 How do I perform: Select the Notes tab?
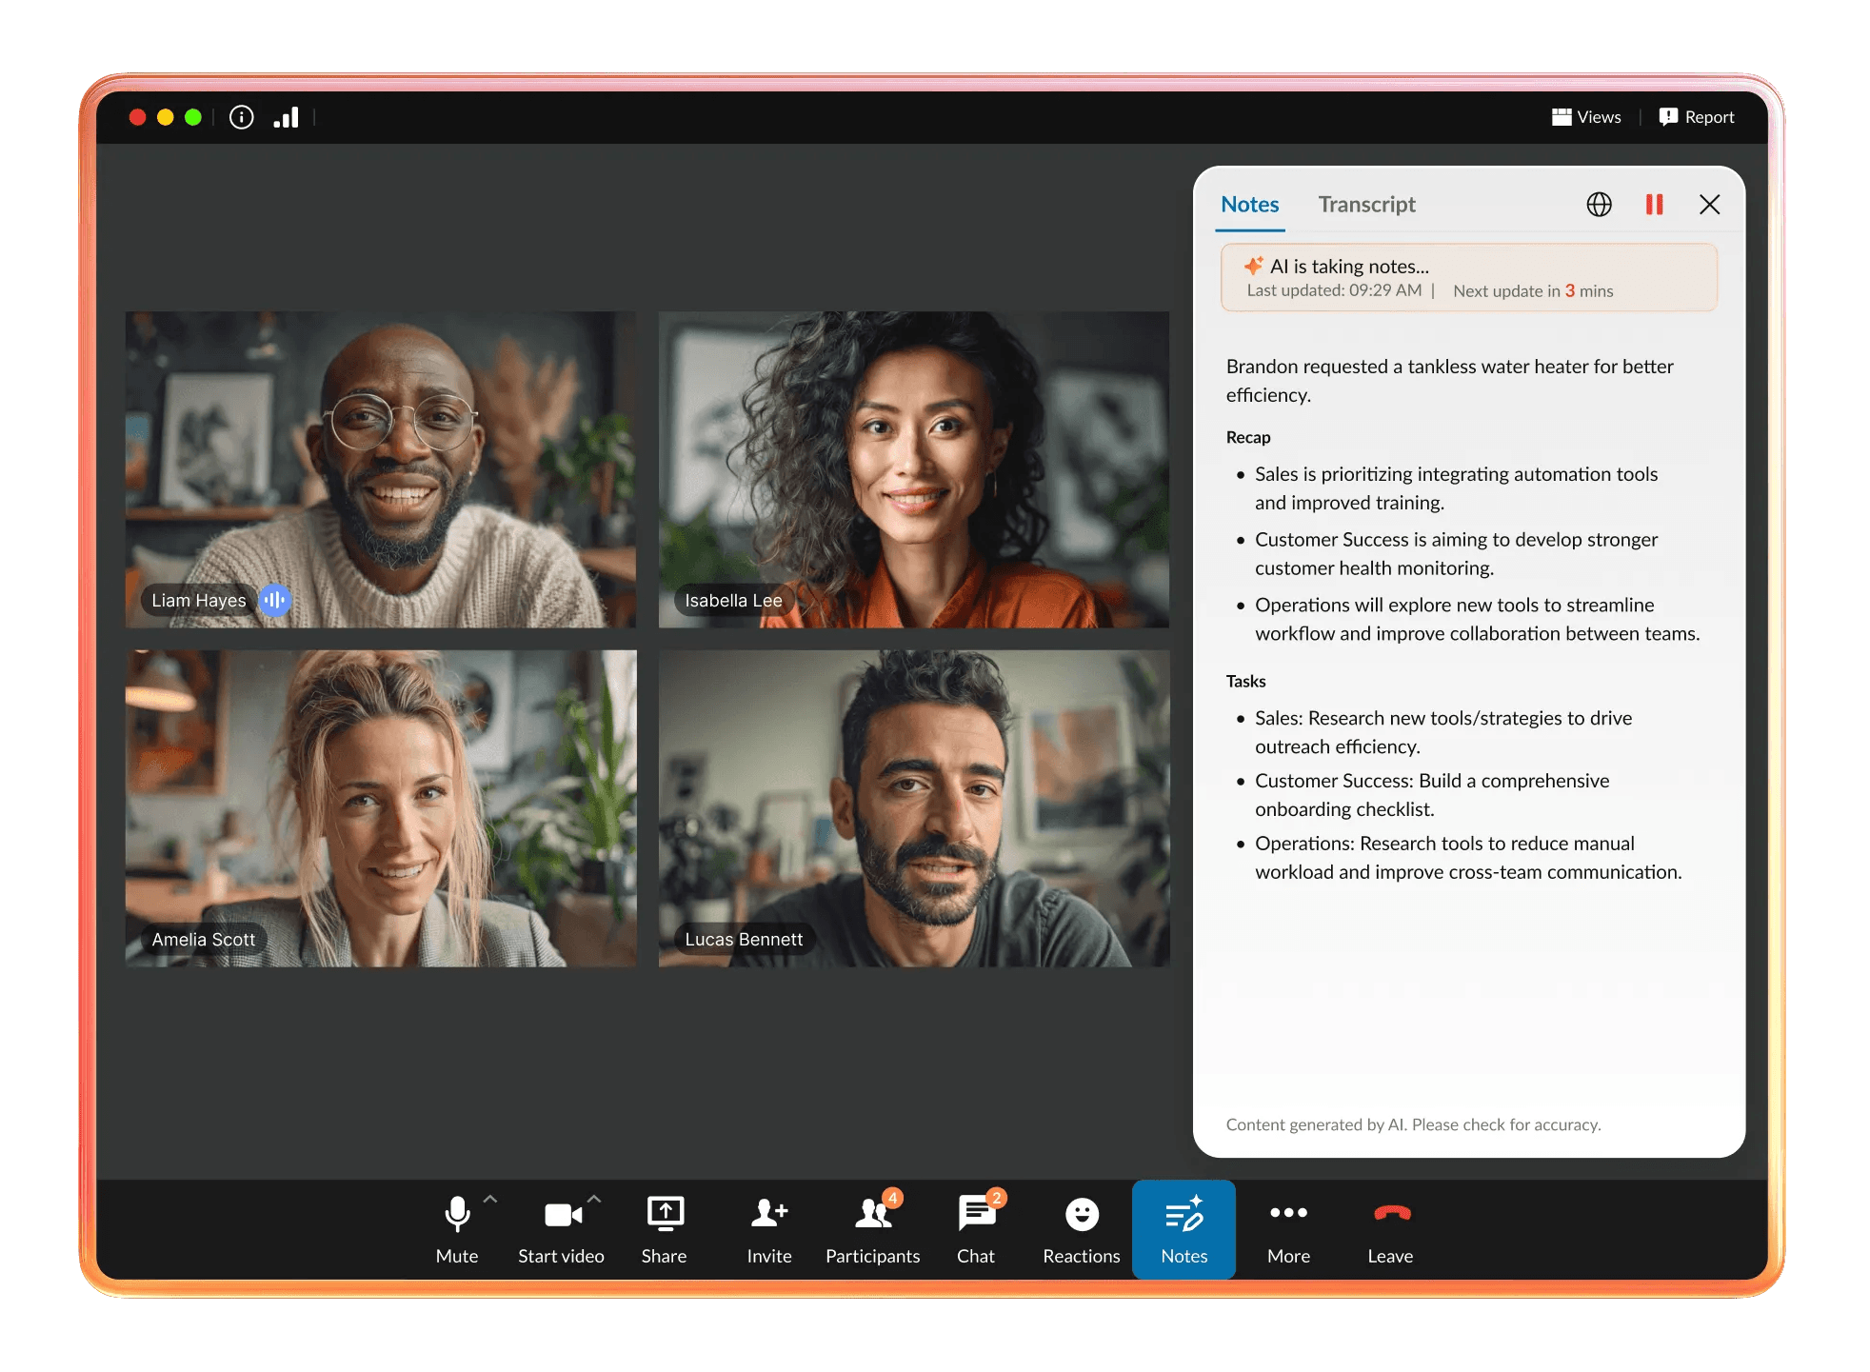(x=1249, y=204)
